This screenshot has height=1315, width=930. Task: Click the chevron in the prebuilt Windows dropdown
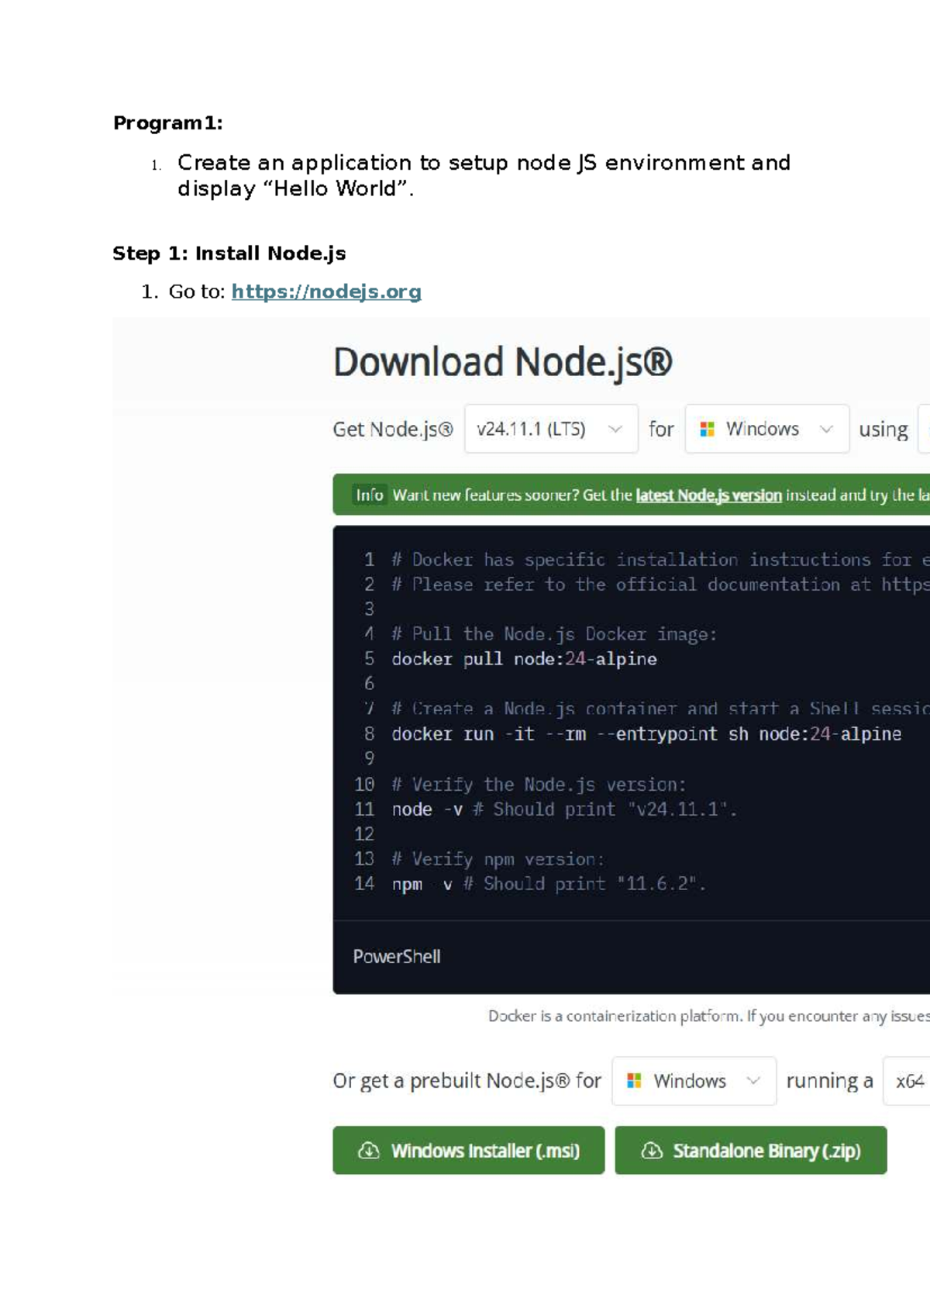pos(753,1081)
